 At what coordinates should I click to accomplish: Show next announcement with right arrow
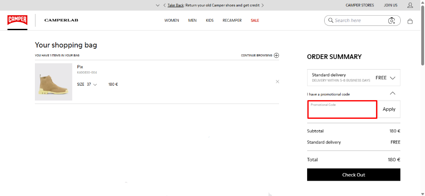point(263,6)
